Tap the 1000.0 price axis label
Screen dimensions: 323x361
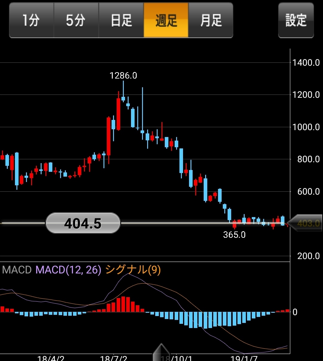tap(306, 127)
